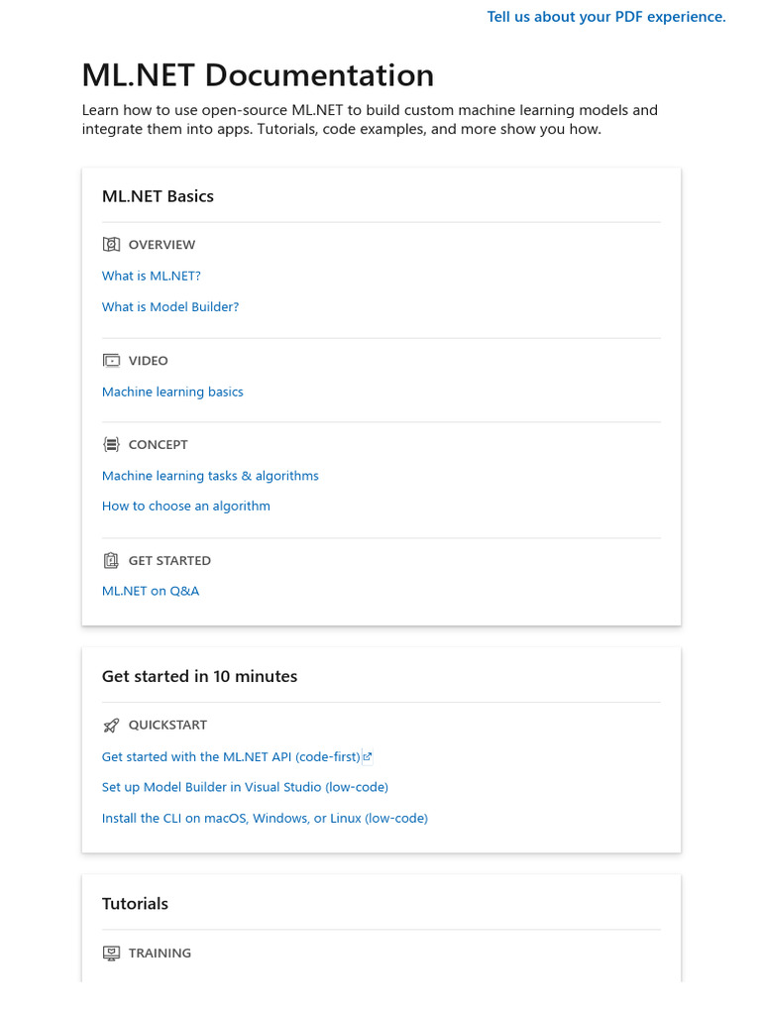Open the ML.NET on Q&A link
Viewport: 761px width, 1015px height.
[x=151, y=592]
